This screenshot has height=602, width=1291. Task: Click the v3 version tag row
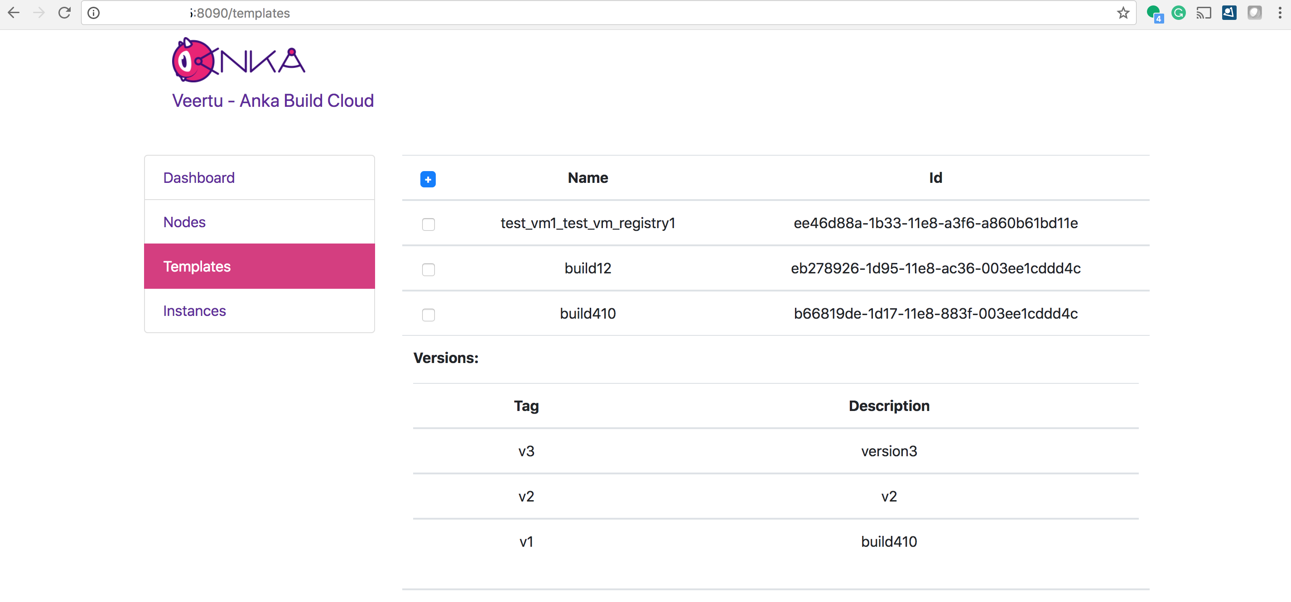coord(526,451)
